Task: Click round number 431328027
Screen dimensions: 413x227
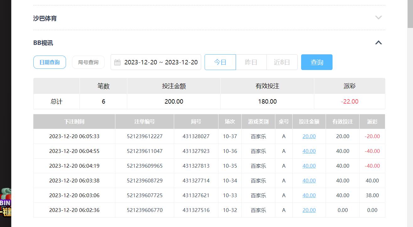Action: [x=196, y=136]
